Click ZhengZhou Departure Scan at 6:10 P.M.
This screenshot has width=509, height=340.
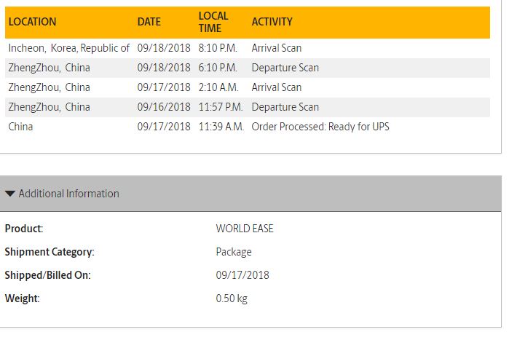coord(248,68)
